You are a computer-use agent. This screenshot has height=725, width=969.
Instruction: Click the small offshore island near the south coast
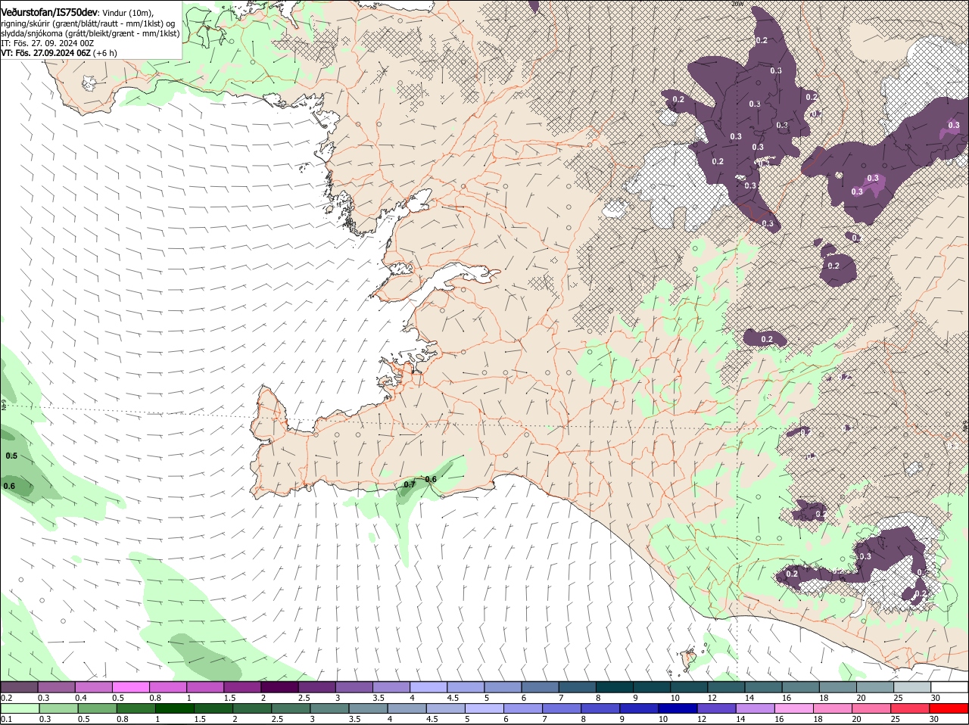pyautogui.click(x=689, y=659)
